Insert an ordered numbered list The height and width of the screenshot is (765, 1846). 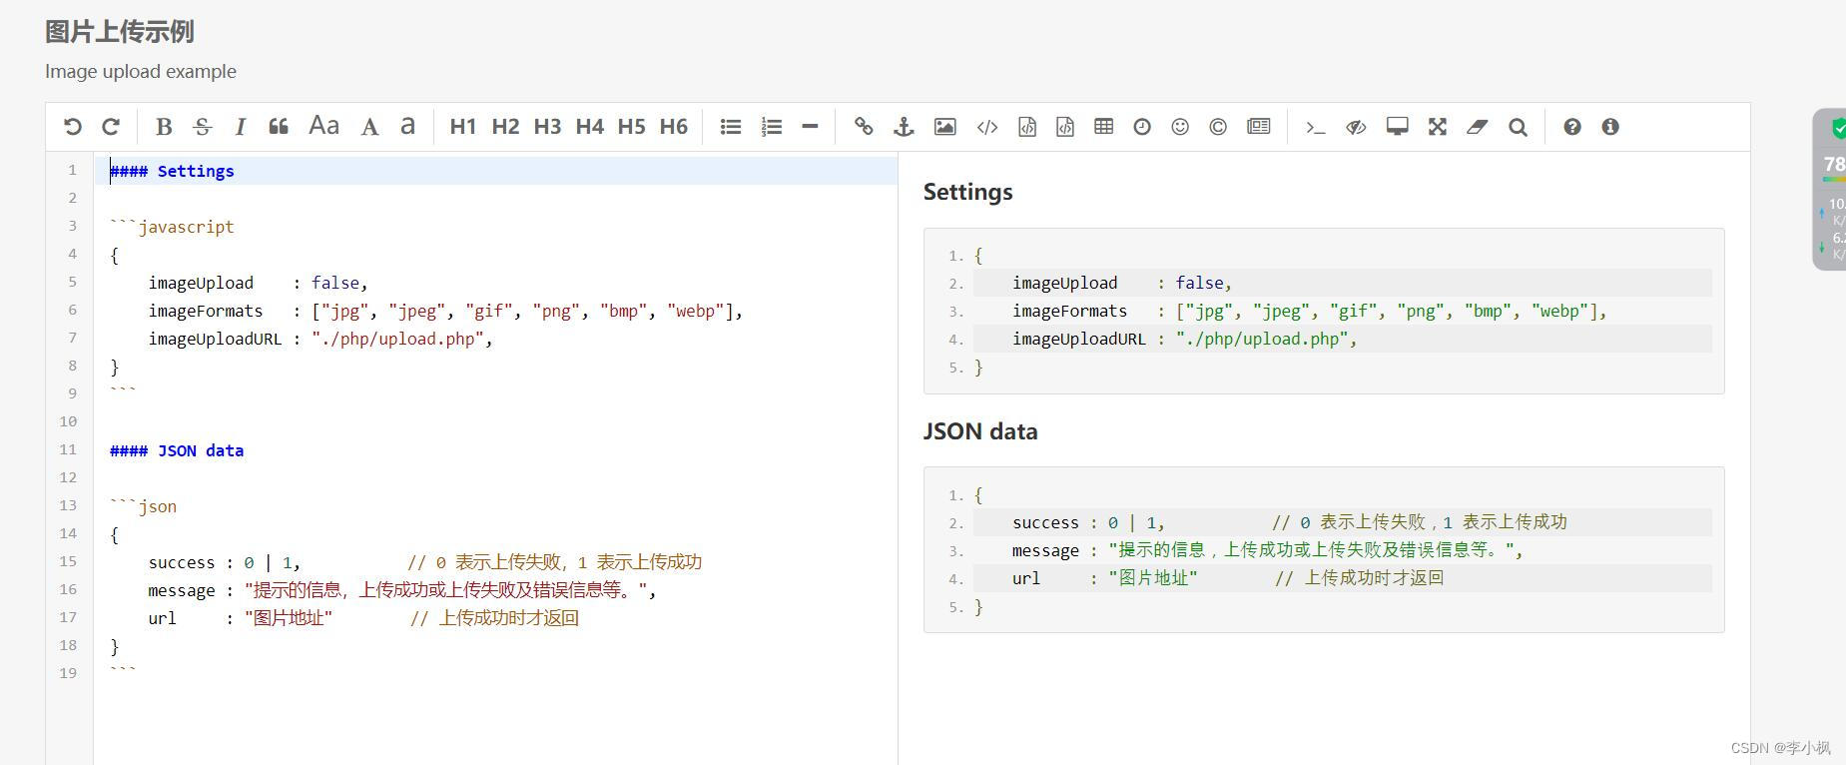coord(771,127)
